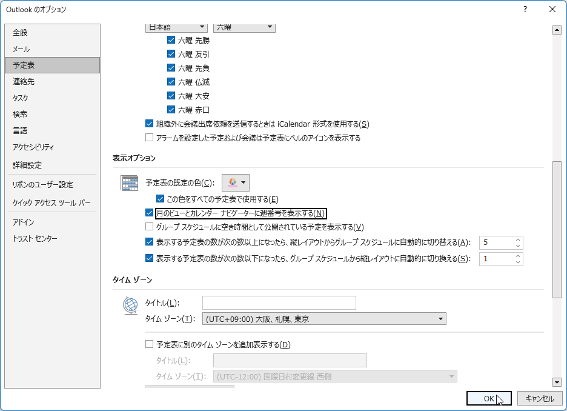Toggle グループ スケジュールから縦レイアウトに切り換える checkbox

point(150,258)
